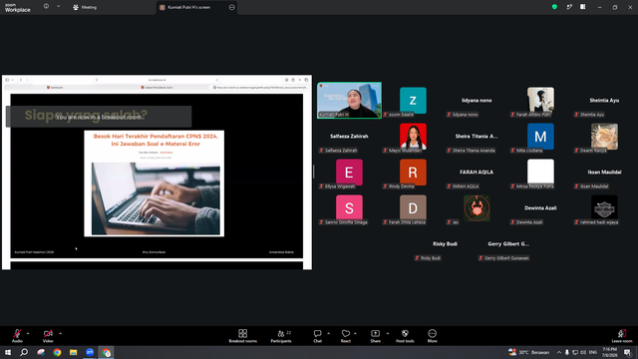Click the Sheira Titania A... participant name
The width and height of the screenshot is (638, 359).
coord(477,136)
